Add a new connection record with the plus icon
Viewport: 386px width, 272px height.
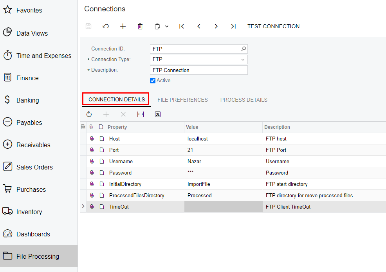click(x=123, y=26)
